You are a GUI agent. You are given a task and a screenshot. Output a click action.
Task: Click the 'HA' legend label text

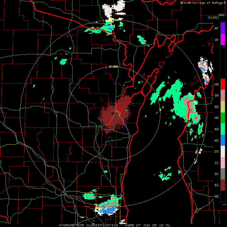tap(216, 84)
